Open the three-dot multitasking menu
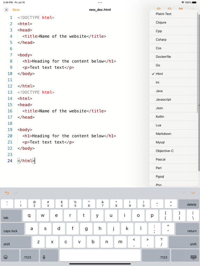The height and width of the screenshot is (266, 200). point(100,2)
